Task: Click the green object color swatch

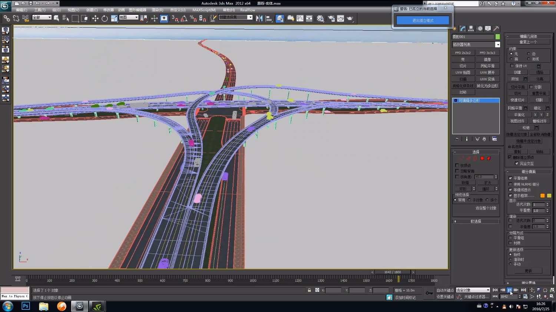Action: click(497, 37)
